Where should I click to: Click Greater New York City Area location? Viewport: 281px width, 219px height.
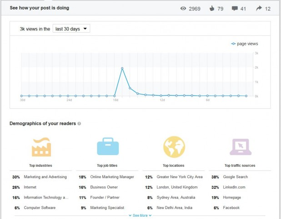(x=180, y=177)
